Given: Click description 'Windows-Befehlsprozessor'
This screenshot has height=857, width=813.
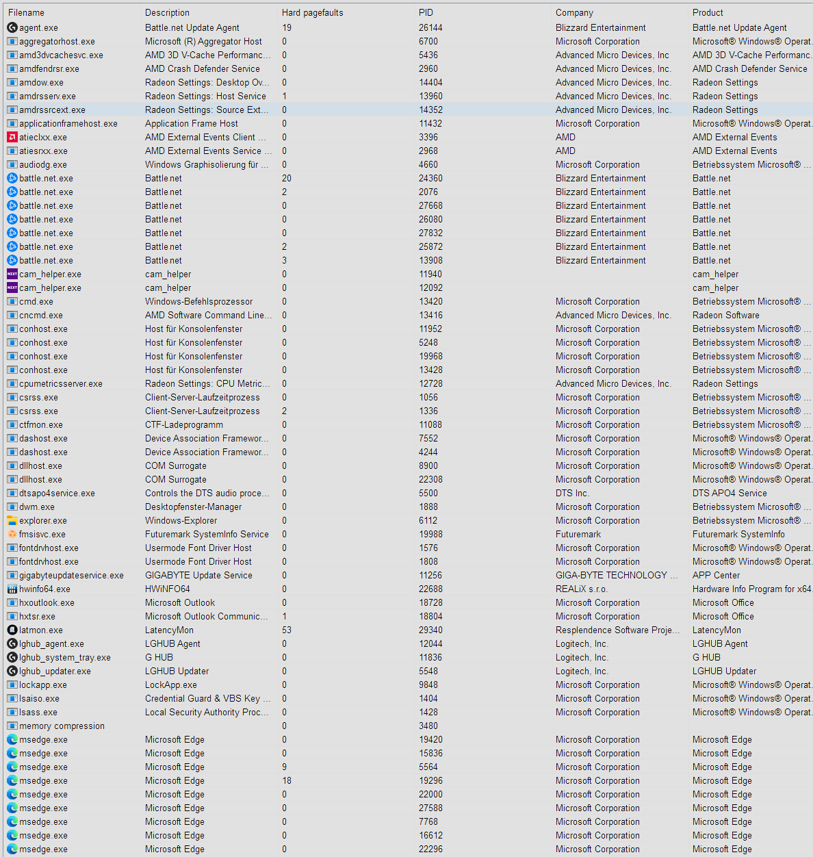Looking at the screenshot, I should [199, 302].
